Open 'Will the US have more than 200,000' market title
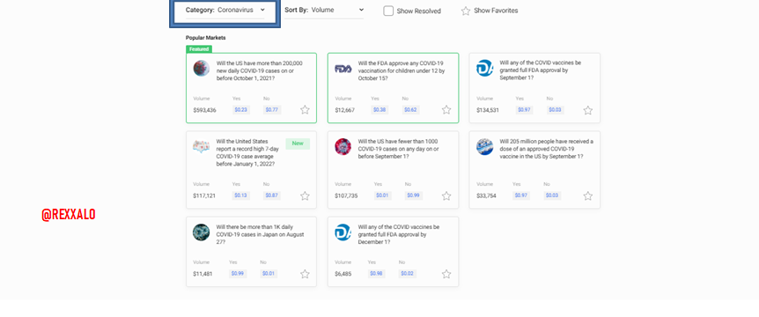 click(260, 70)
